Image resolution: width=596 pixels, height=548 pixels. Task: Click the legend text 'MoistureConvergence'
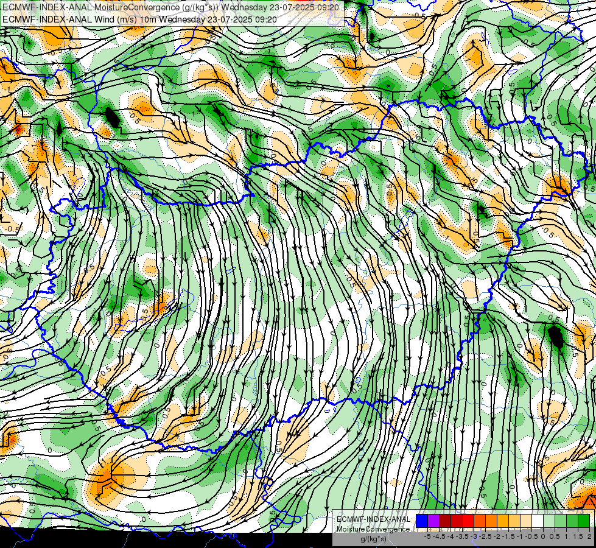373,529
